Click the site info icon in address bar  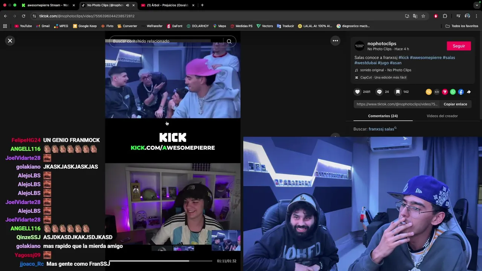[x=34, y=16]
